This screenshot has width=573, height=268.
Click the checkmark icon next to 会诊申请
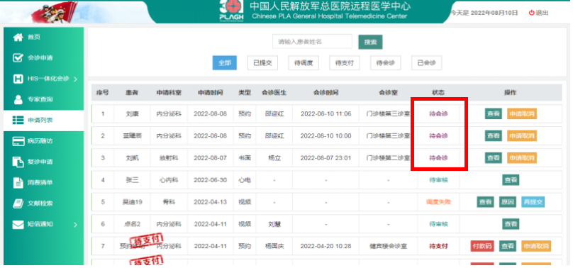pos(18,58)
